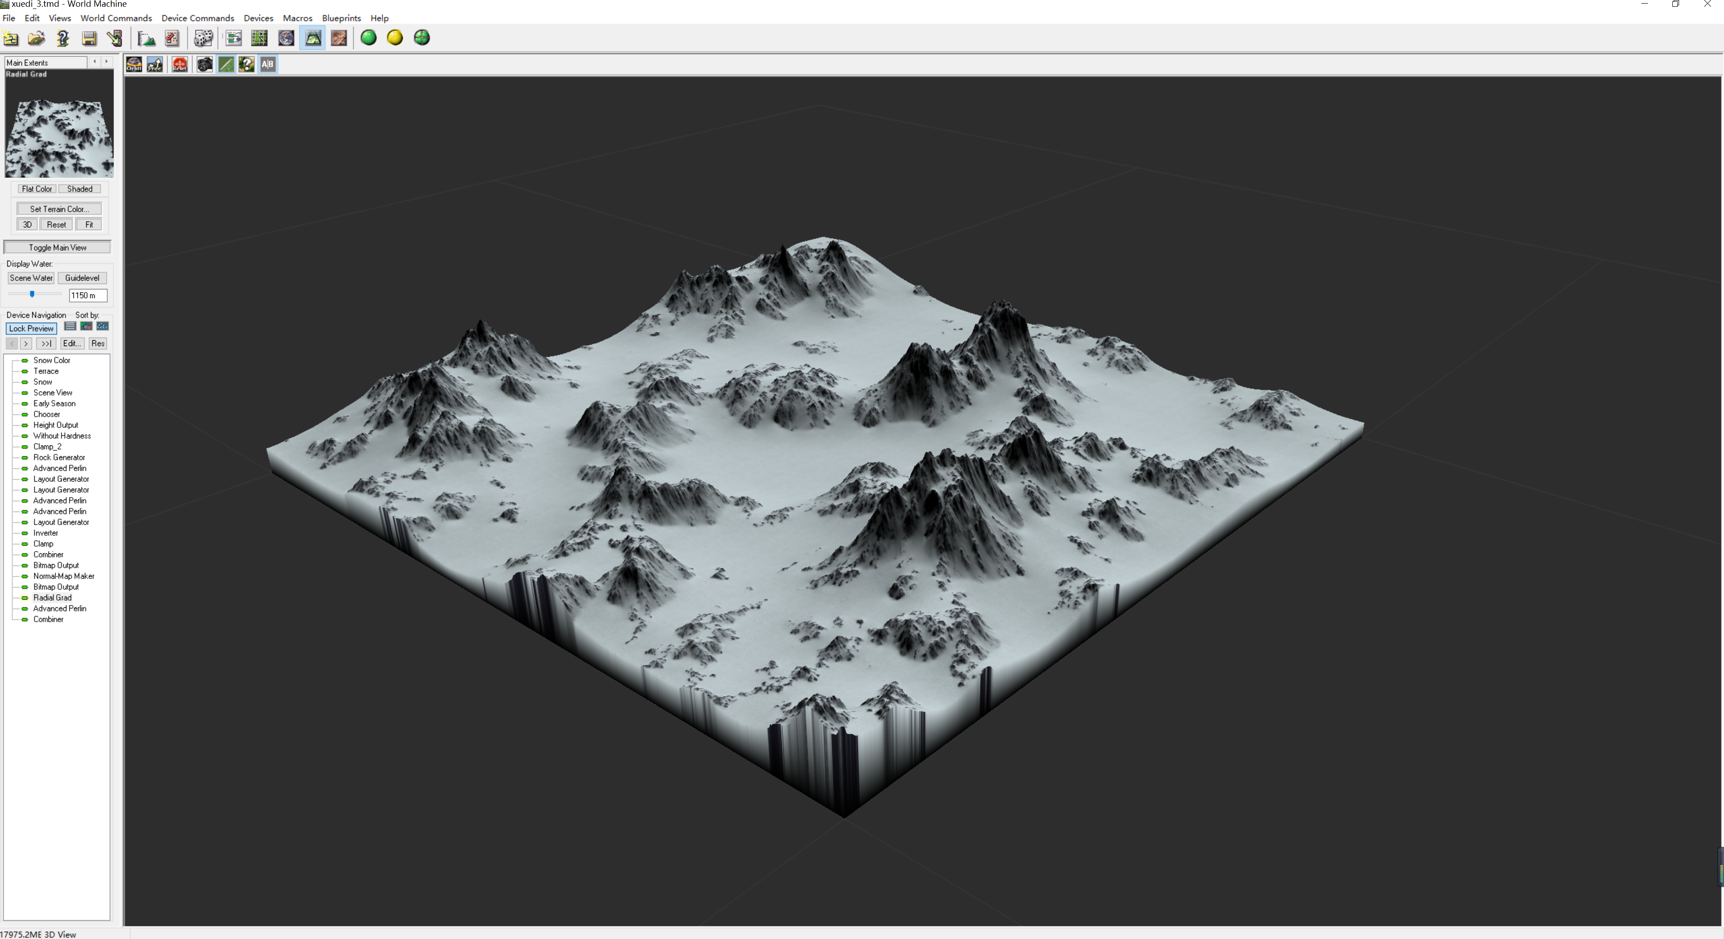This screenshot has width=1724, height=939.
Task: Click the dice random seed icon
Action: click(203, 38)
